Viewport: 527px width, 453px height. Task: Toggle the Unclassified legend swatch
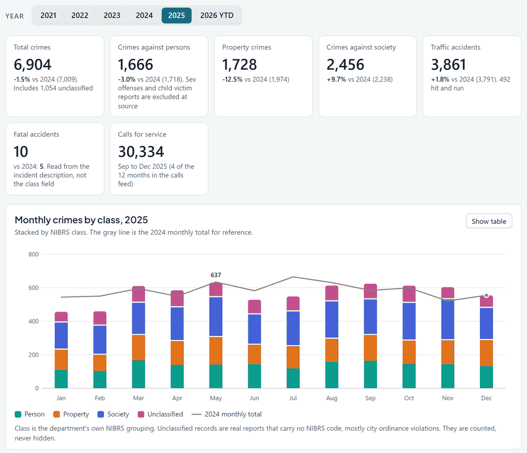tap(141, 414)
